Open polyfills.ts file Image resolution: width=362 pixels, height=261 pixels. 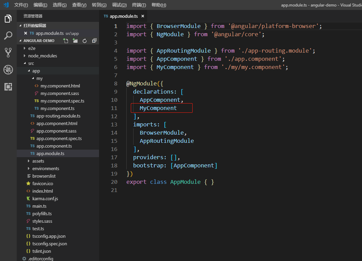(x=58, y=214)
